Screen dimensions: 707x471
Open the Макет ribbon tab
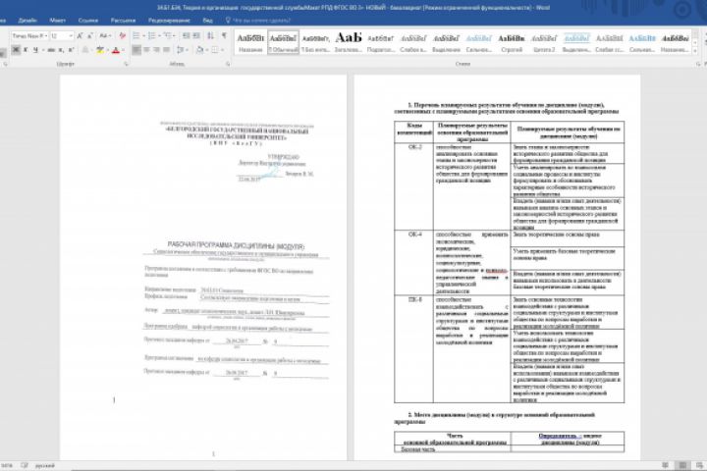click(x=58, y=21)
